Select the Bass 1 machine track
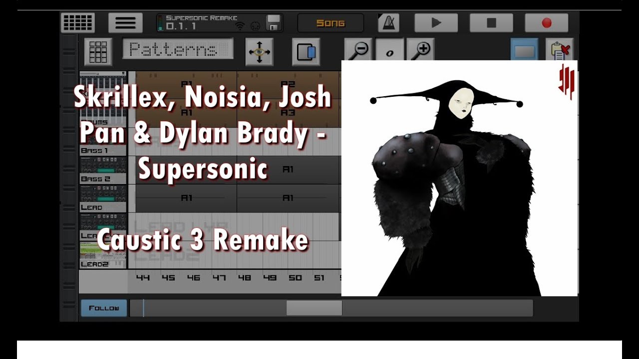This screenshot has height=359, width=639. pos(103,142)
